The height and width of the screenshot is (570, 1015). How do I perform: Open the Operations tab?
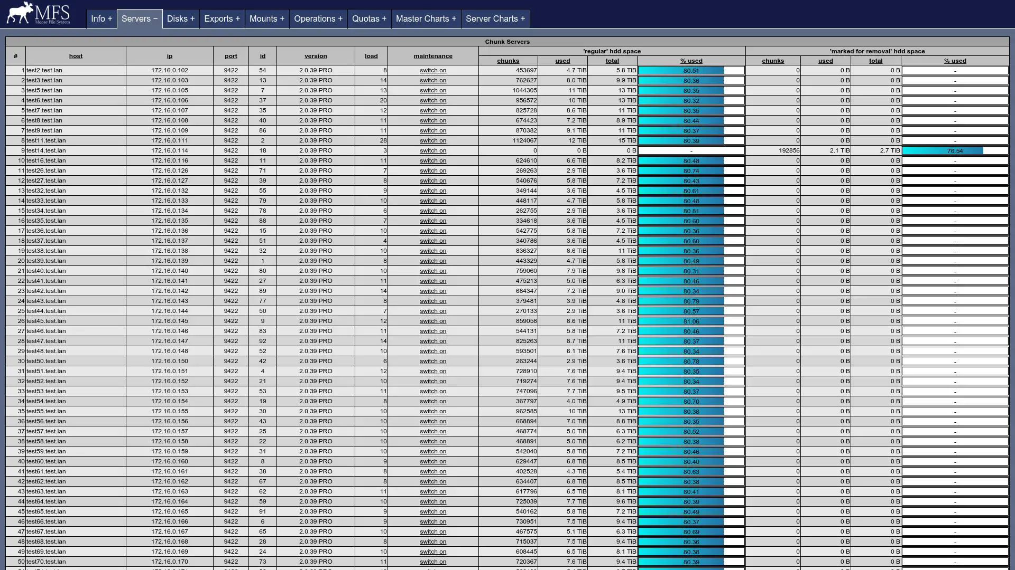pyautogui.click(x=318, y=18)
